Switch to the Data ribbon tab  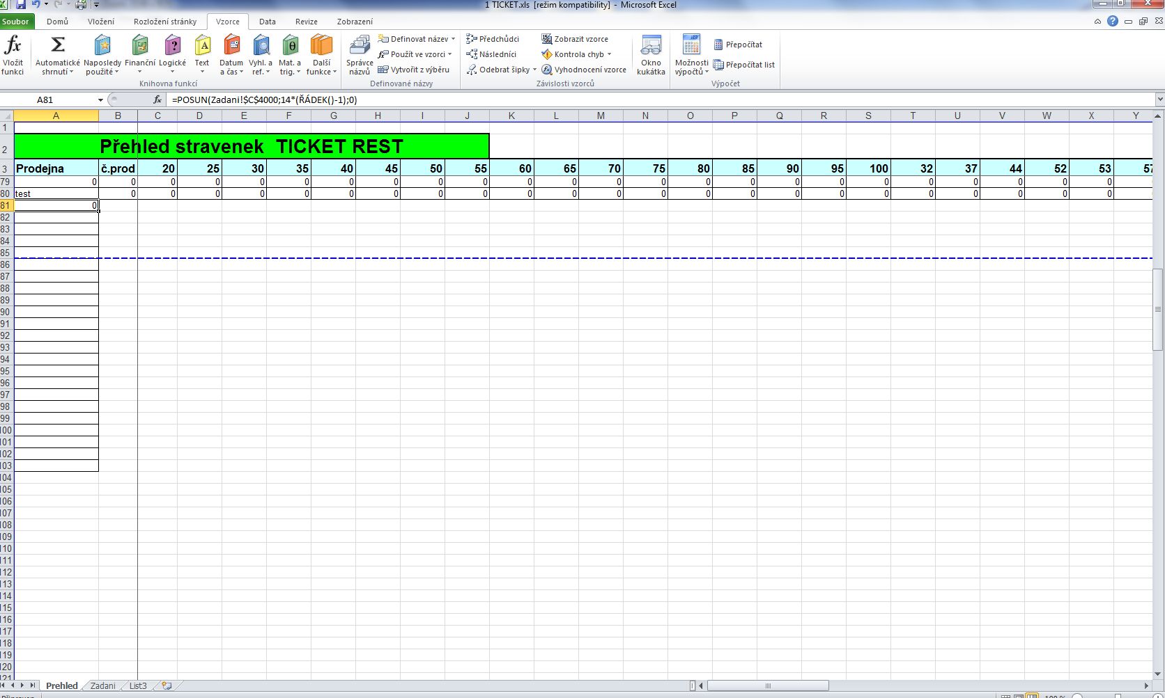tap(267, 22)
